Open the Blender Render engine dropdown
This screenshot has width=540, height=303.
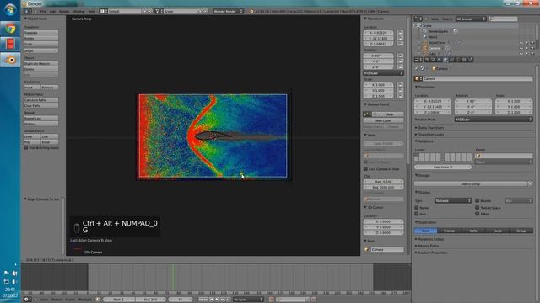coord(228,11)
